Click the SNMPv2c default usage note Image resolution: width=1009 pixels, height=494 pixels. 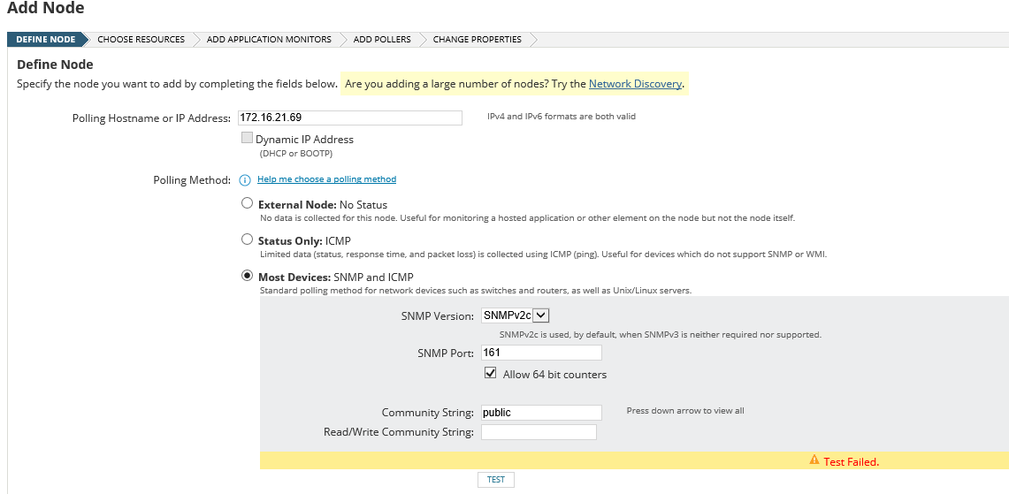[661, 334]
